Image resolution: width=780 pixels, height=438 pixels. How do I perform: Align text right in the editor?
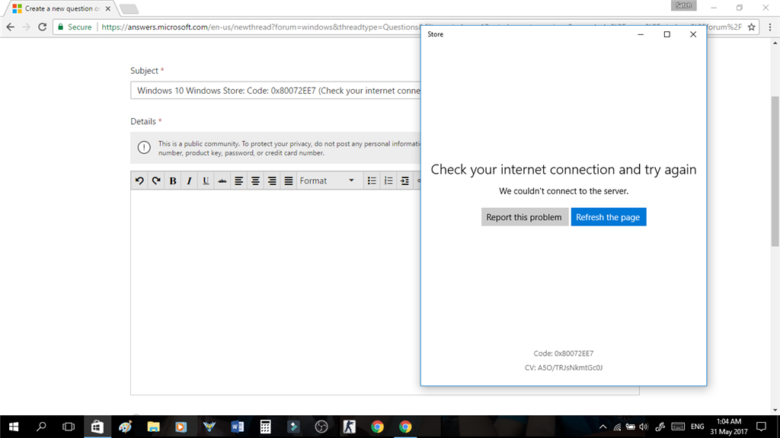pyautogui.click(x=272, y=181)
